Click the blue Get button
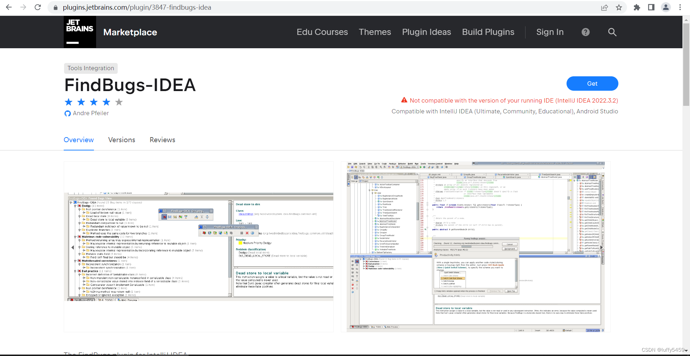This screenshot has height=356, width=690. (x=592, y=84)
